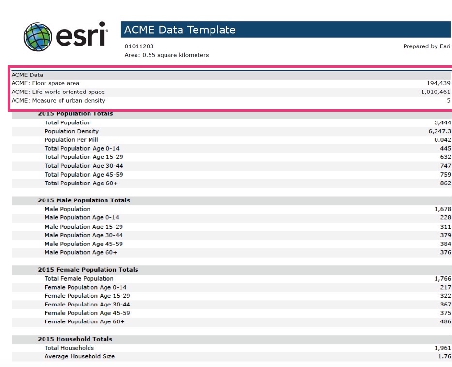Screen dimensions: 452x367
Task: Select the 'Total Households' label
Action: click(x=69, y=348)
